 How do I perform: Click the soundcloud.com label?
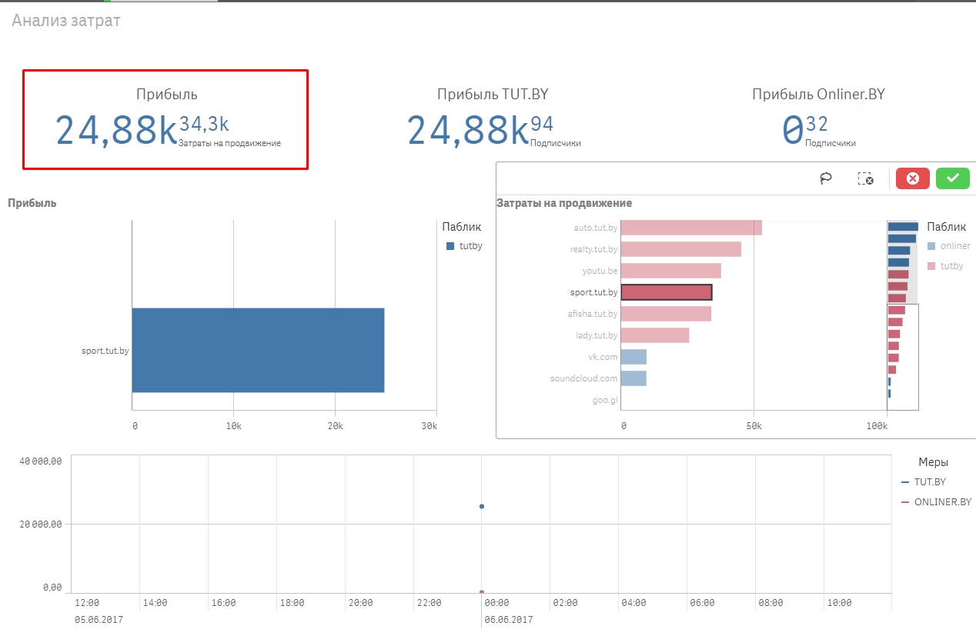click(583, 378)
